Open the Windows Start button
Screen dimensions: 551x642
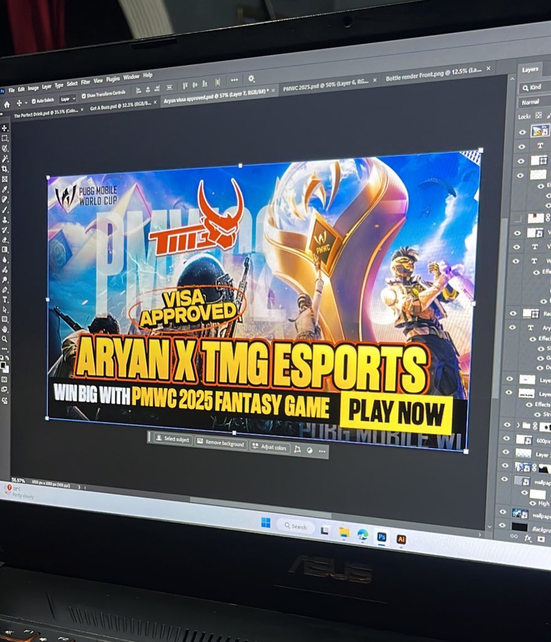click(x=266, y=522)
